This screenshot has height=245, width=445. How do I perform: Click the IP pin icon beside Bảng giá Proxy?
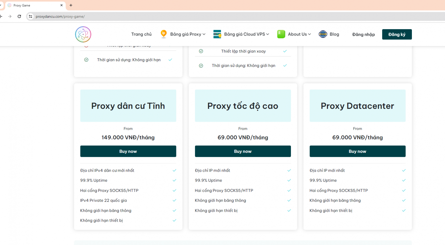coord(164,34)
